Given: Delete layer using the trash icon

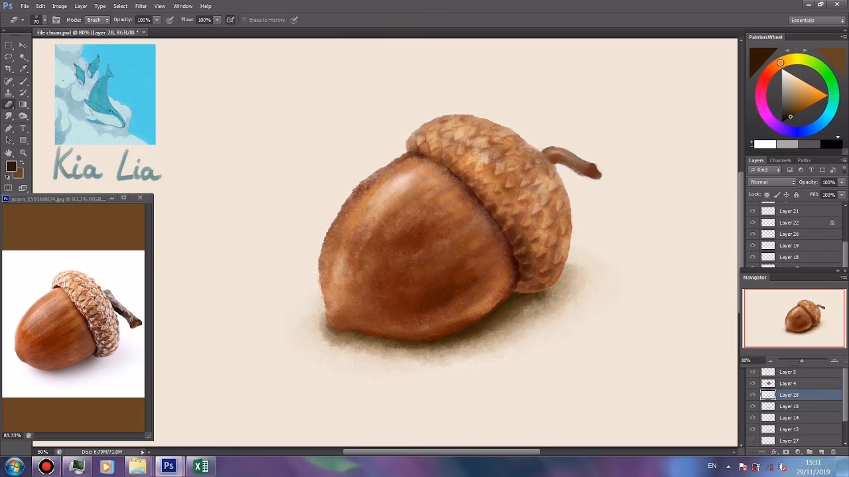Looking at the screenshot, I should pos(833,452).
